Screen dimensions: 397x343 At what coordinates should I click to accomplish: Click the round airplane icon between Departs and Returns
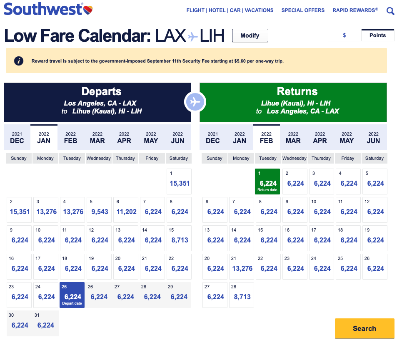tap(195, 102)
